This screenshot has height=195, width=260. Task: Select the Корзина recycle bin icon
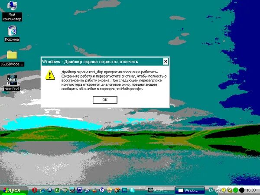[x=12, y=33]
